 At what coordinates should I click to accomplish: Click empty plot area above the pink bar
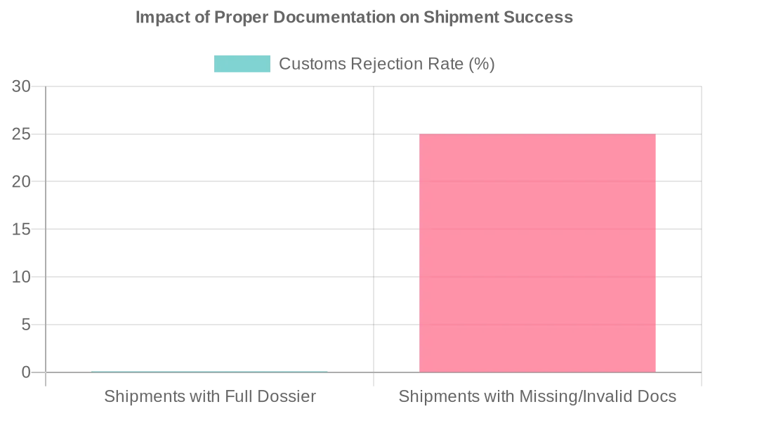pos(537,109)
